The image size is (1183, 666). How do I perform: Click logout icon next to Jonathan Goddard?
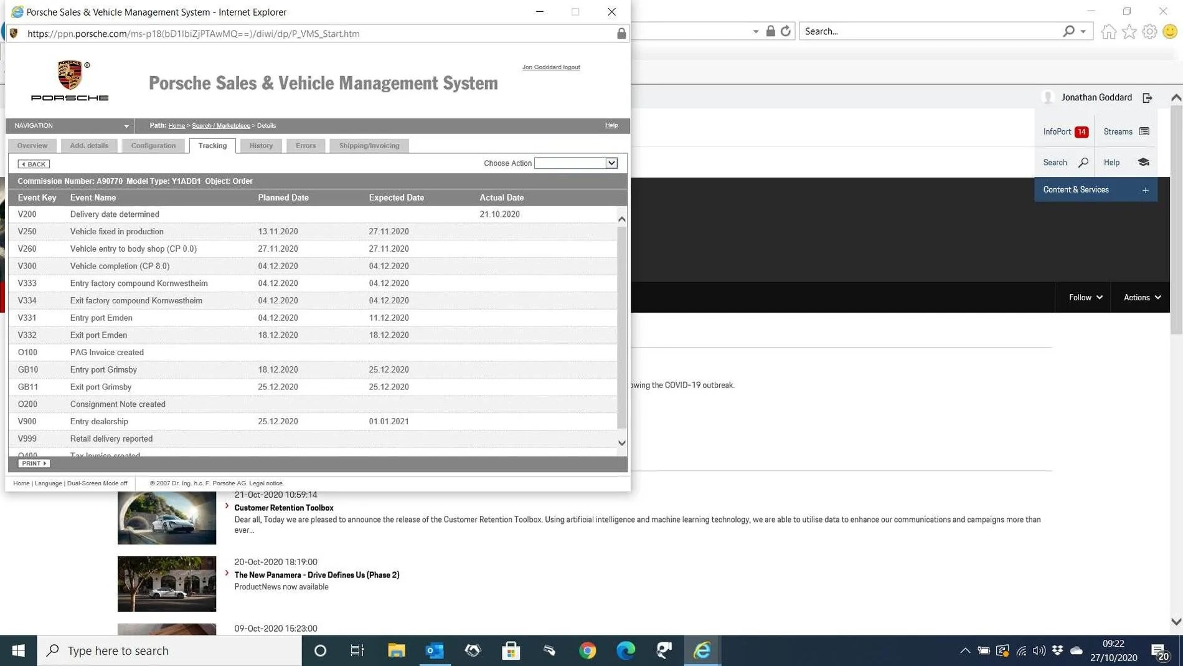[x=1147, y=98]
